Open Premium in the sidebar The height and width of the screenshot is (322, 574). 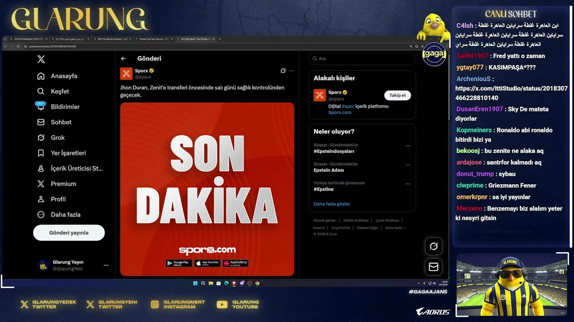coord(57,184)
